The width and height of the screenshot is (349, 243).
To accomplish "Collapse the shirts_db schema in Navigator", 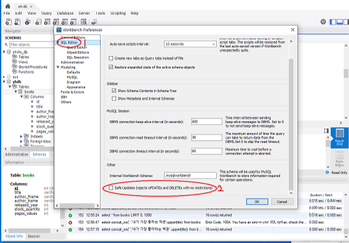I will click(x=4, y=51).
